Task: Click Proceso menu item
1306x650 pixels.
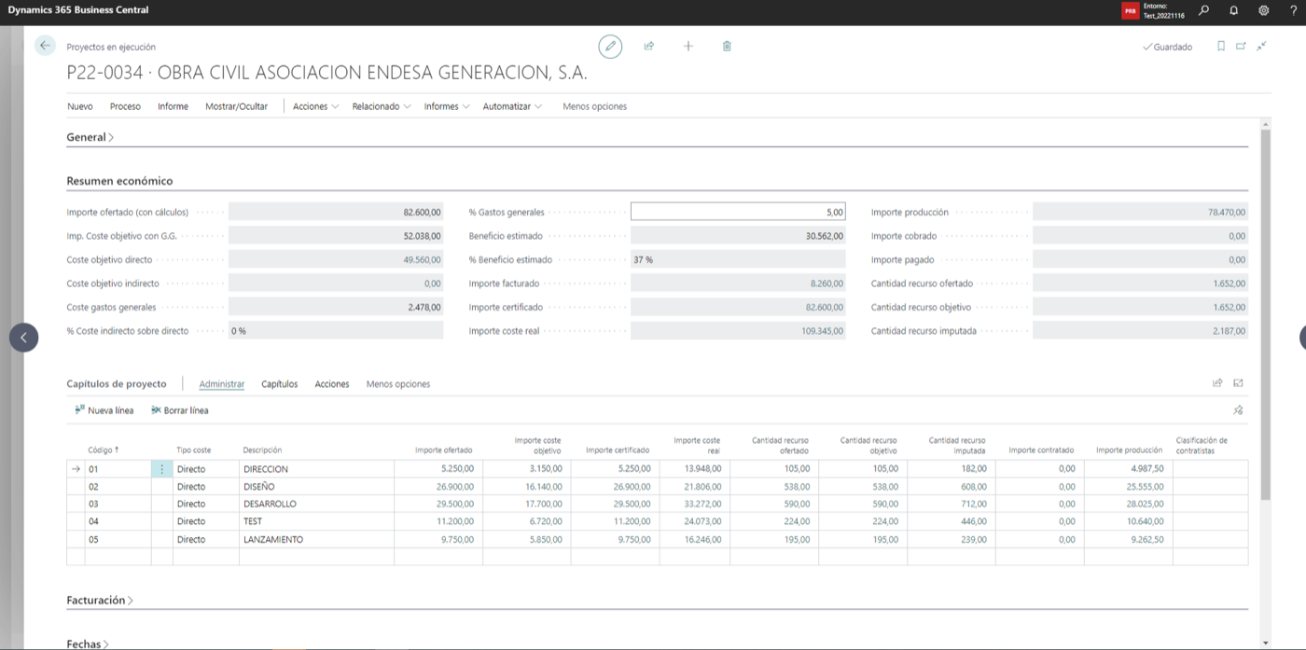Action: (x=125, y=106)
